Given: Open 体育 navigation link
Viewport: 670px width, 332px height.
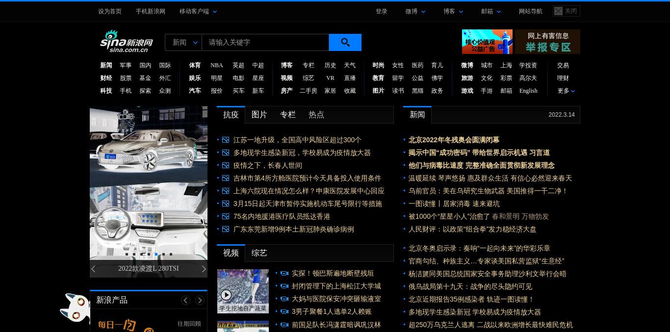Looking at the screenshot, I should click(195, 65).
